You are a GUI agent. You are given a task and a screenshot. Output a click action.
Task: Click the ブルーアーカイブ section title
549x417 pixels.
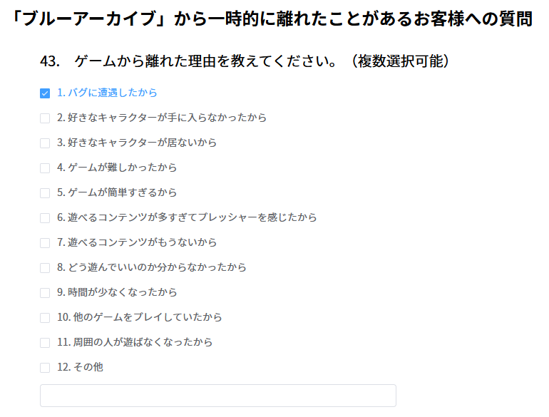[274, 19]
